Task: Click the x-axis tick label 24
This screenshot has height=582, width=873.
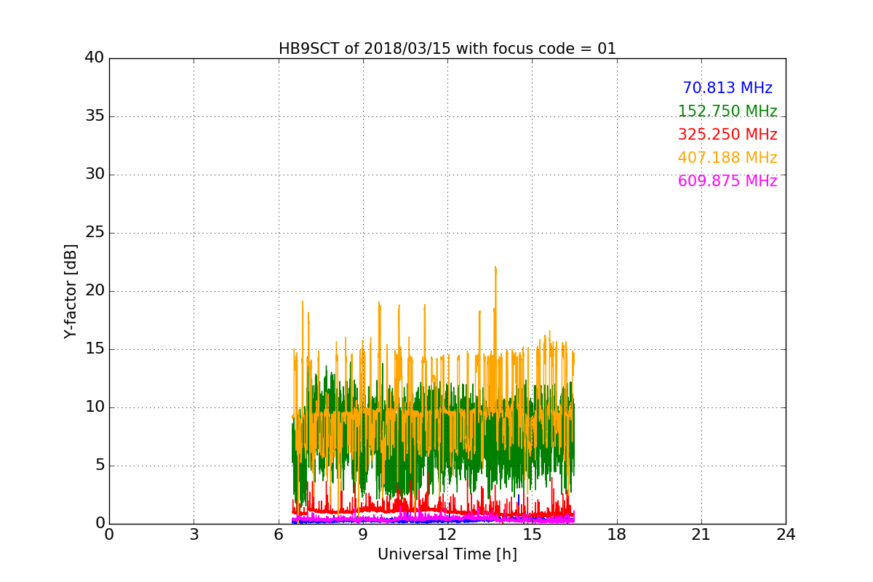Action: pyautogui.click(x=786, y=535)
